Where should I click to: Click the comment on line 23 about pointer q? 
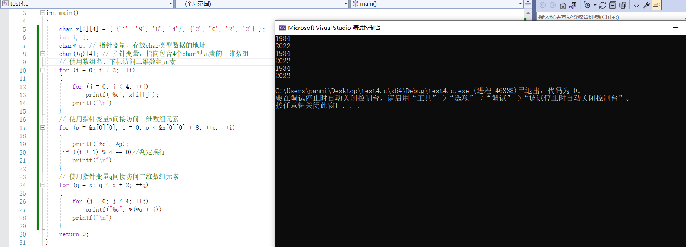click(119, 177)
